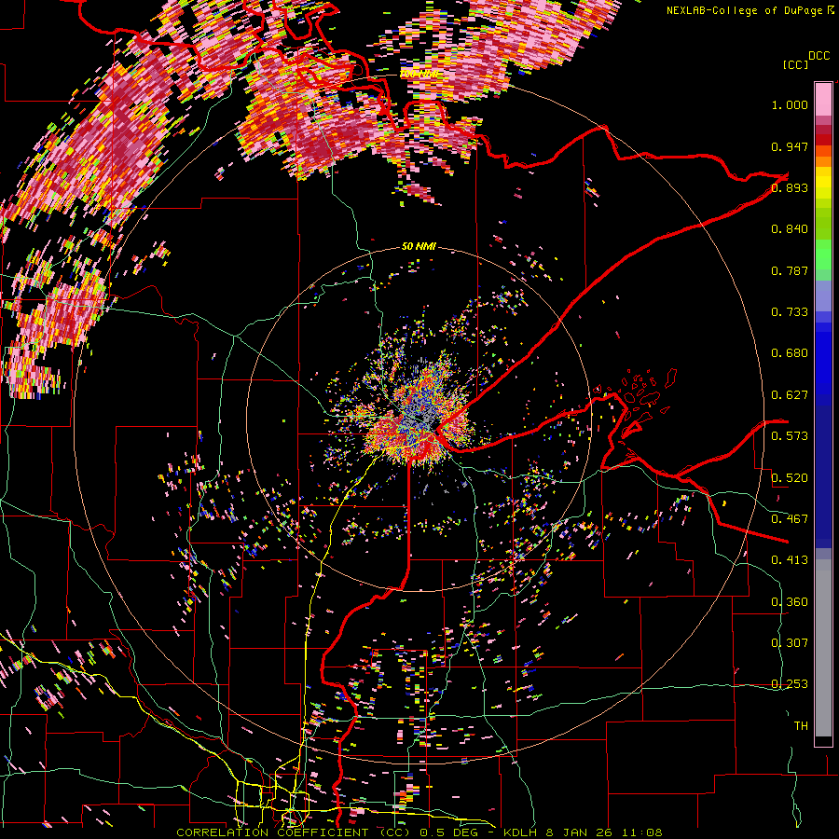Select the 0.627 legend value

790,395
